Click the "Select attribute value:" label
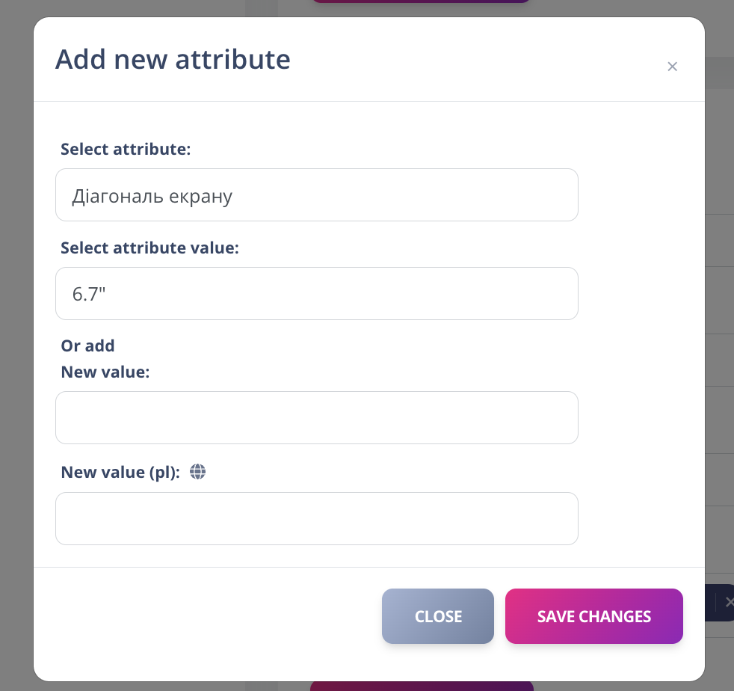 149,248
